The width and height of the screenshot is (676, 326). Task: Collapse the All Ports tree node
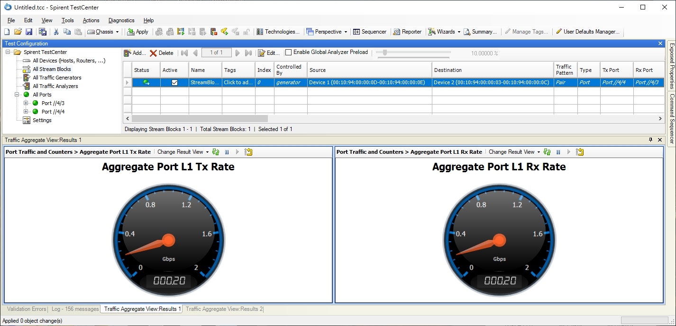17,95
